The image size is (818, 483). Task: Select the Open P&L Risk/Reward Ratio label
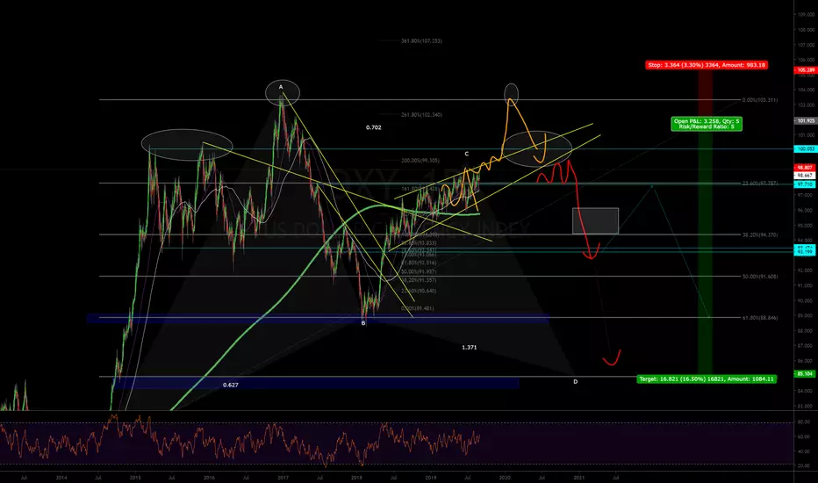pos(707,124)
